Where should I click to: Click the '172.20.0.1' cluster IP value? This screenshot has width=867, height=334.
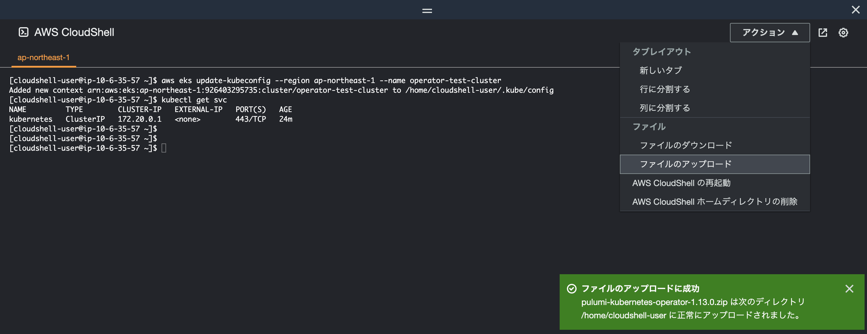point(140,119)
